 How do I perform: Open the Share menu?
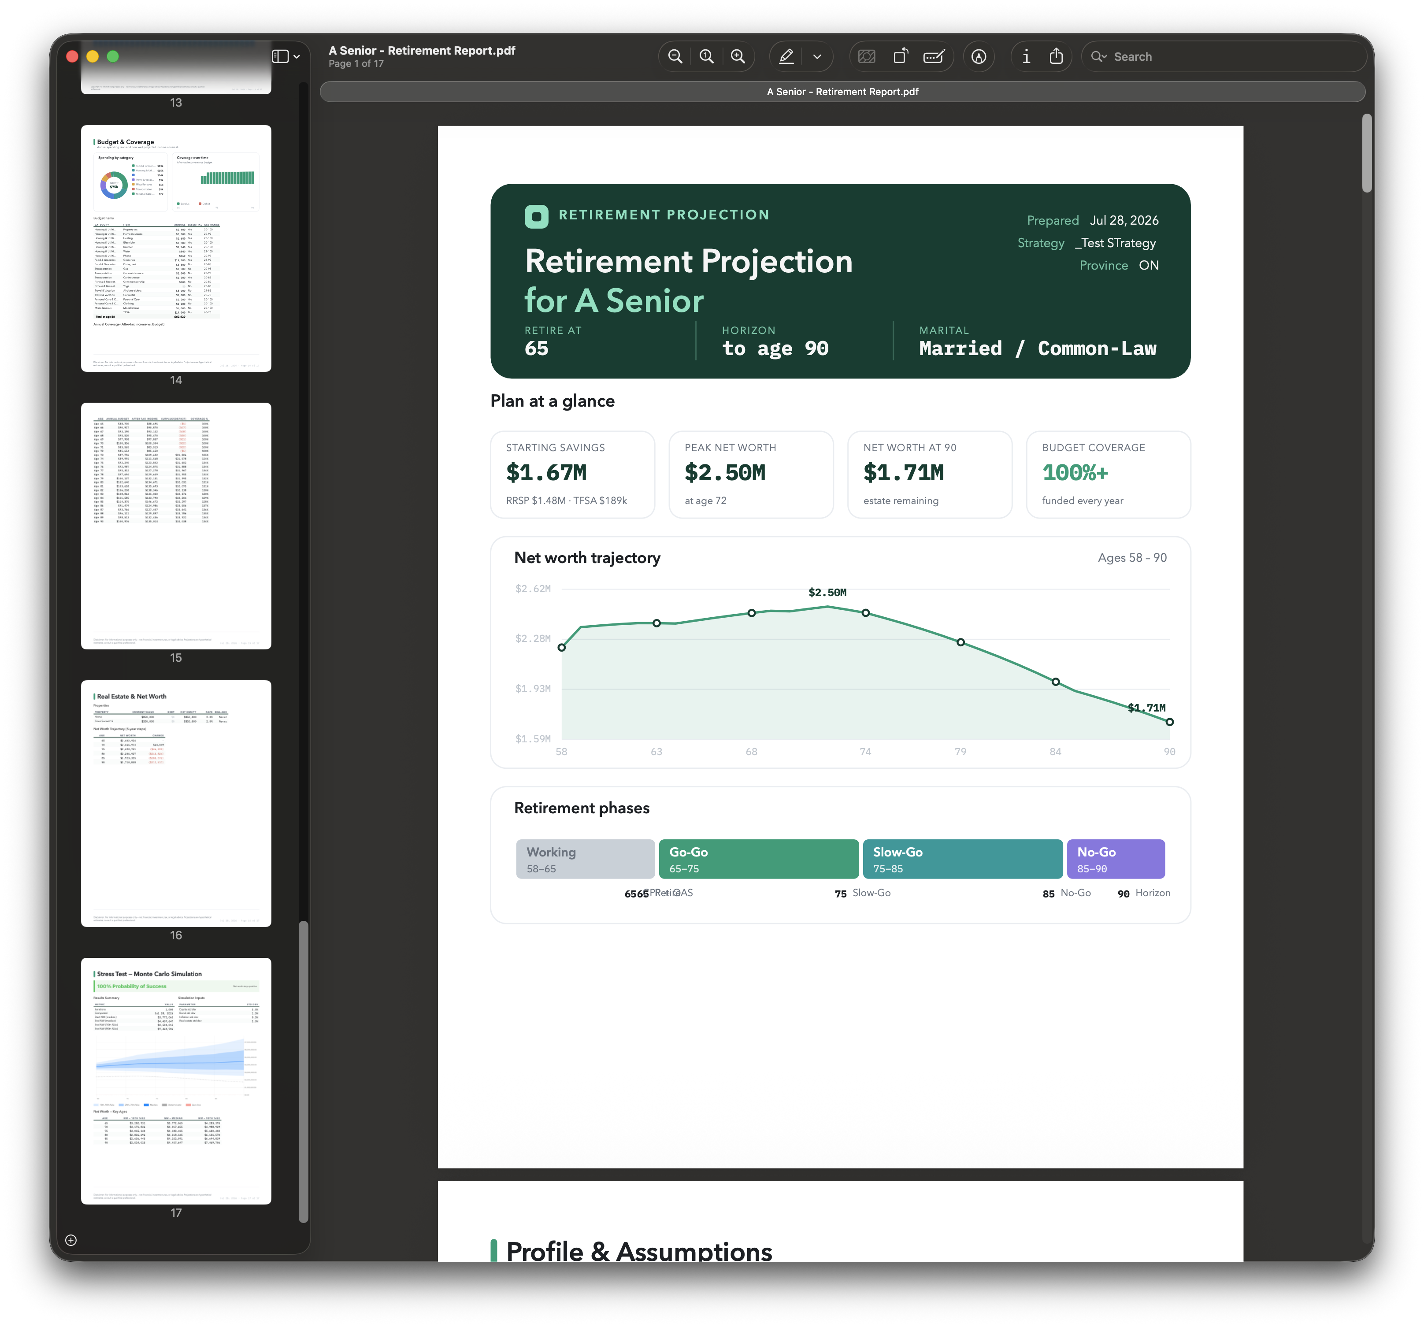coord(1056,56)
